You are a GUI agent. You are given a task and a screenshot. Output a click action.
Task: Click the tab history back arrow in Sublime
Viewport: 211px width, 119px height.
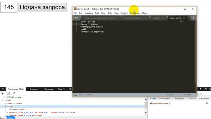coord(75,18)
